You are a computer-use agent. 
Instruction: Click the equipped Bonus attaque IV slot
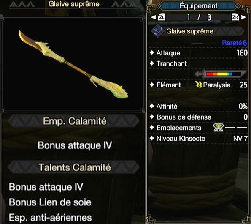tap(75, 145)
